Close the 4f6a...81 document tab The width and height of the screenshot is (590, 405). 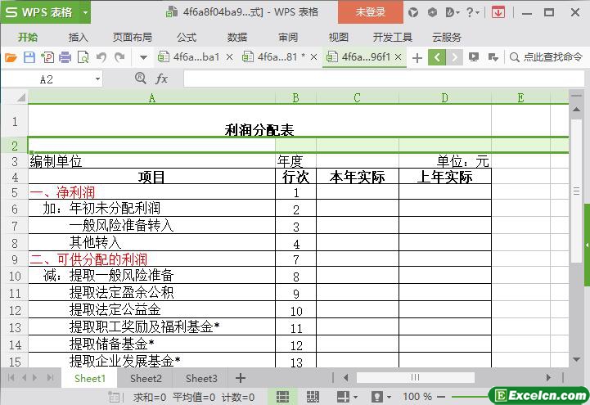coord(313,57)
